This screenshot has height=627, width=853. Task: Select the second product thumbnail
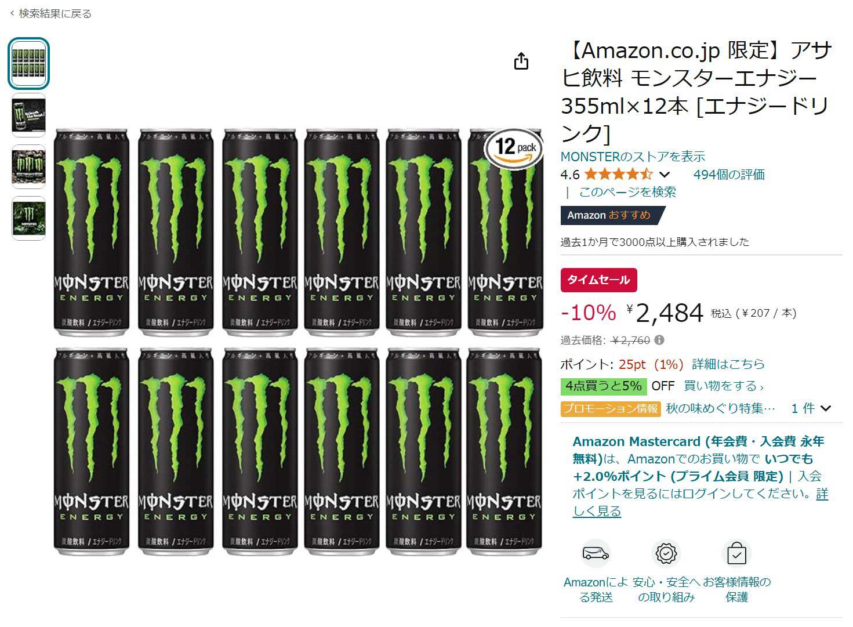click(x=28, y=115)
